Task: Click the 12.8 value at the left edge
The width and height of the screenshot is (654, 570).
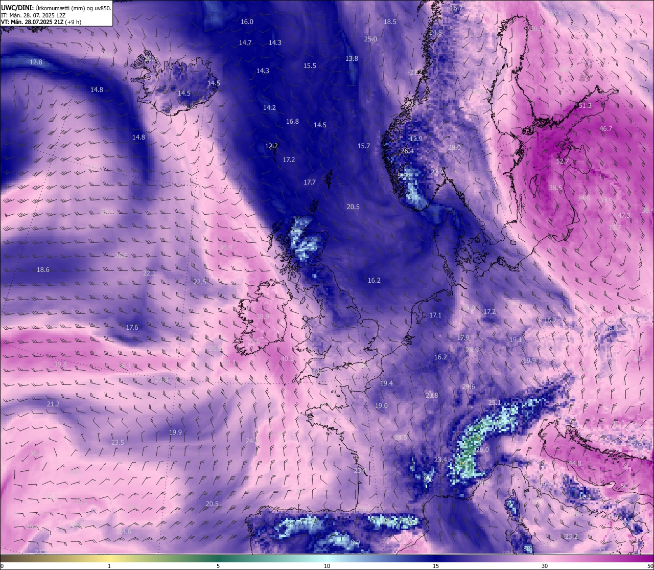Action: point(36,62)
